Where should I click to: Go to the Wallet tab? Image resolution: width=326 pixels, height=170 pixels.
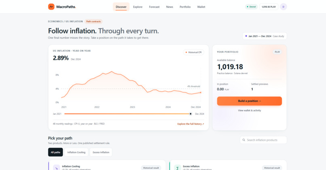pyautogui.click(x=201, y=7)
